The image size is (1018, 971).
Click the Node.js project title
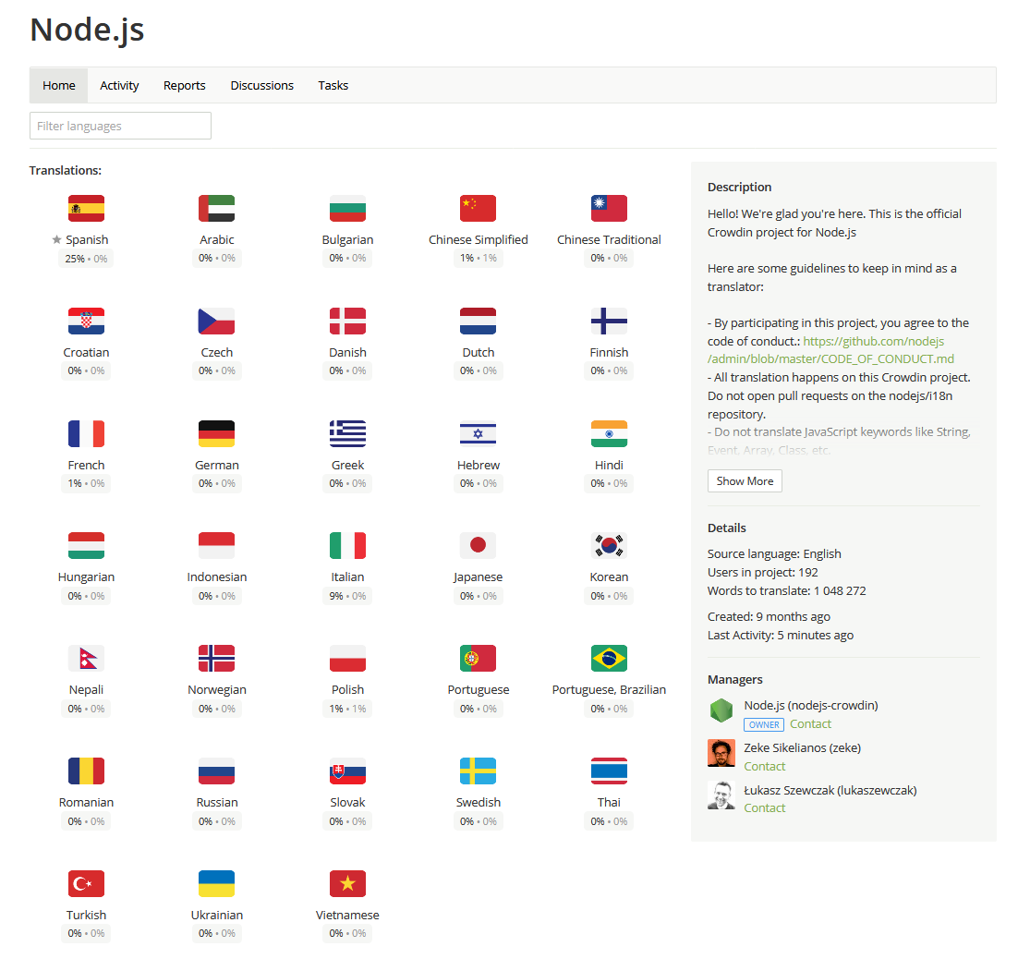coord(87,30)
